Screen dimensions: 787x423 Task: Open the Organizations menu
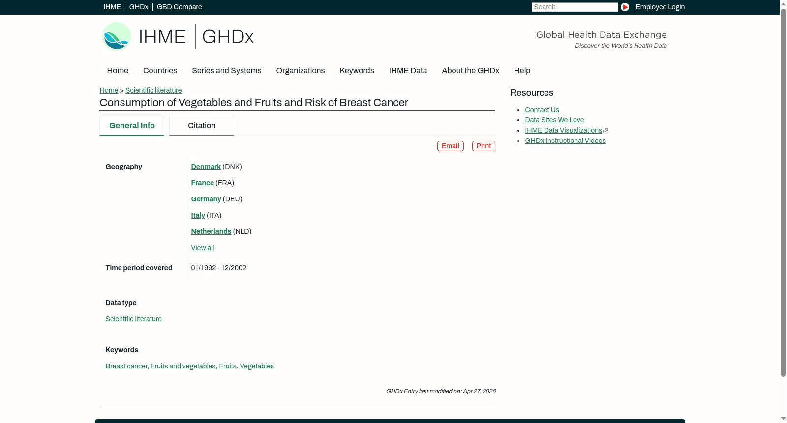click(x=301, y=71)
